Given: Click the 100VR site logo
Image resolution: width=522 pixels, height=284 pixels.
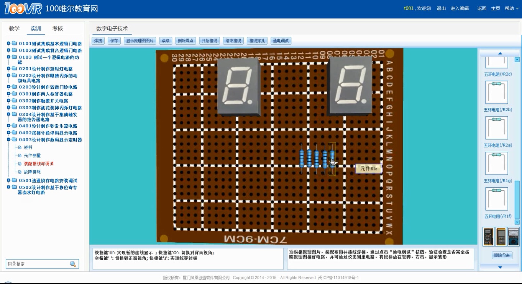Looking at the screenshot, I should (x=23, y=8).
